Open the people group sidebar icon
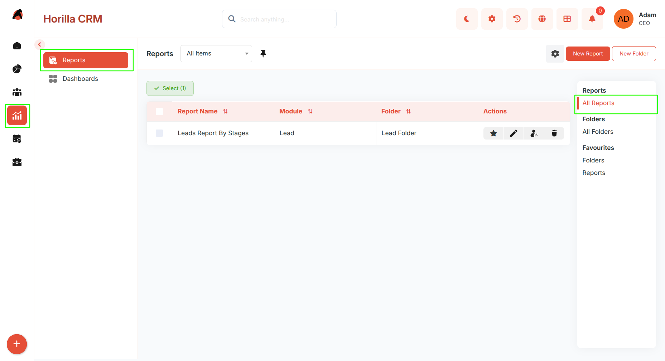The width and height of the screenshot is (665, 361). point(17,92)
